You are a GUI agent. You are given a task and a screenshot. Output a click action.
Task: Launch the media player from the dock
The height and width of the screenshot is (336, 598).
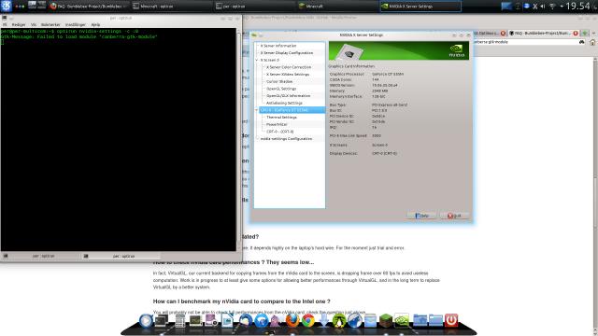(x=146, y=321)
